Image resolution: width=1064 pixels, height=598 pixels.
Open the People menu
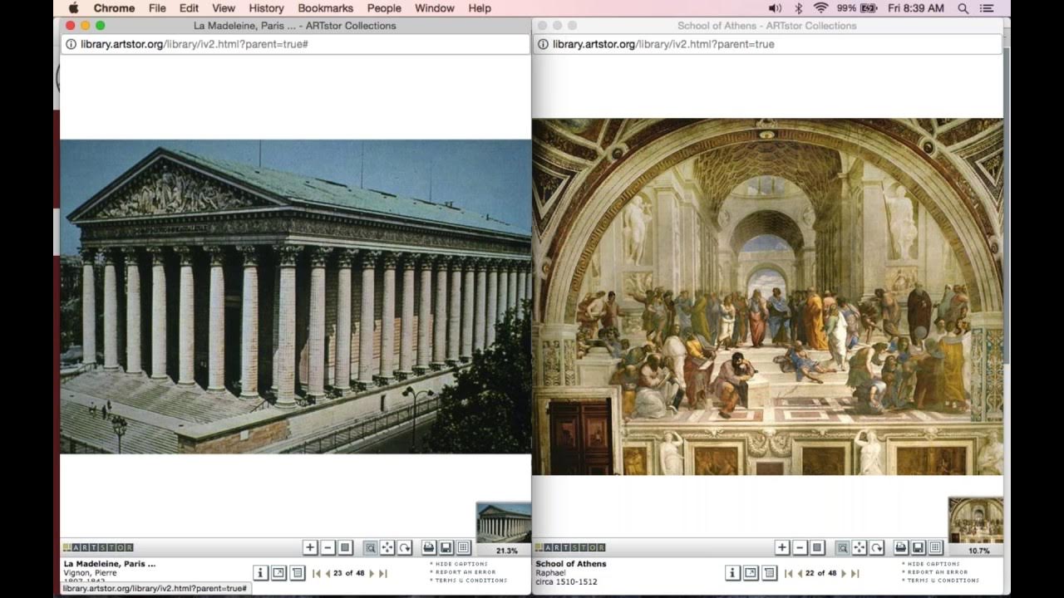(384, 8)
